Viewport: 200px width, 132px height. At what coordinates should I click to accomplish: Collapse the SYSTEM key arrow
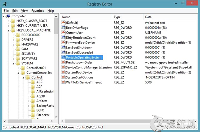(13, 64)
